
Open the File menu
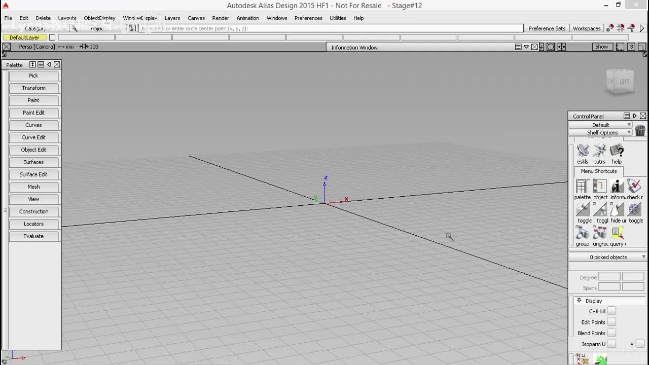(9, 18)
